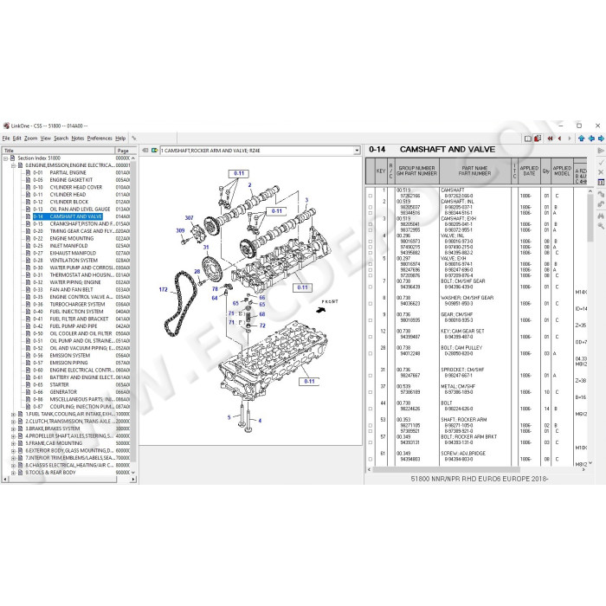Expand 1.FUEL TANK,COOLING,AIR INTAKE node

(13, 414)
